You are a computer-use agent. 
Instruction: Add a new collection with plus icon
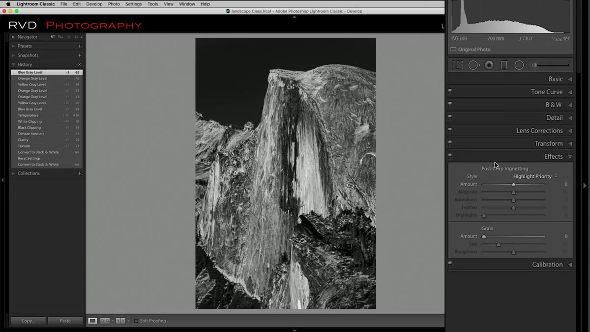(x=80, y=173)
